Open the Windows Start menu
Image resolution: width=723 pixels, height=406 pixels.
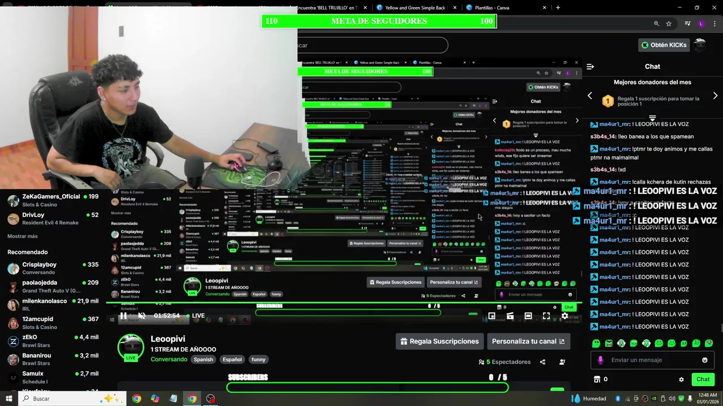8,399
